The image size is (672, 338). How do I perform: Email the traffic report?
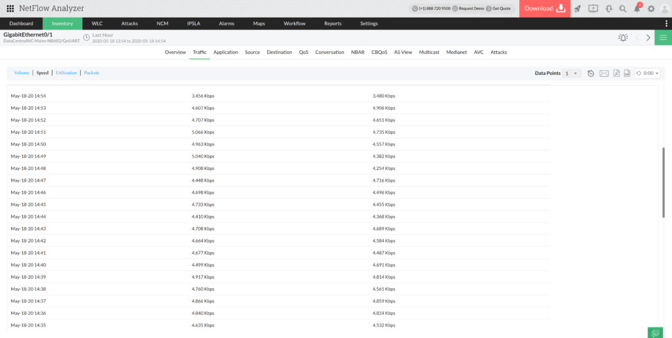604,74
